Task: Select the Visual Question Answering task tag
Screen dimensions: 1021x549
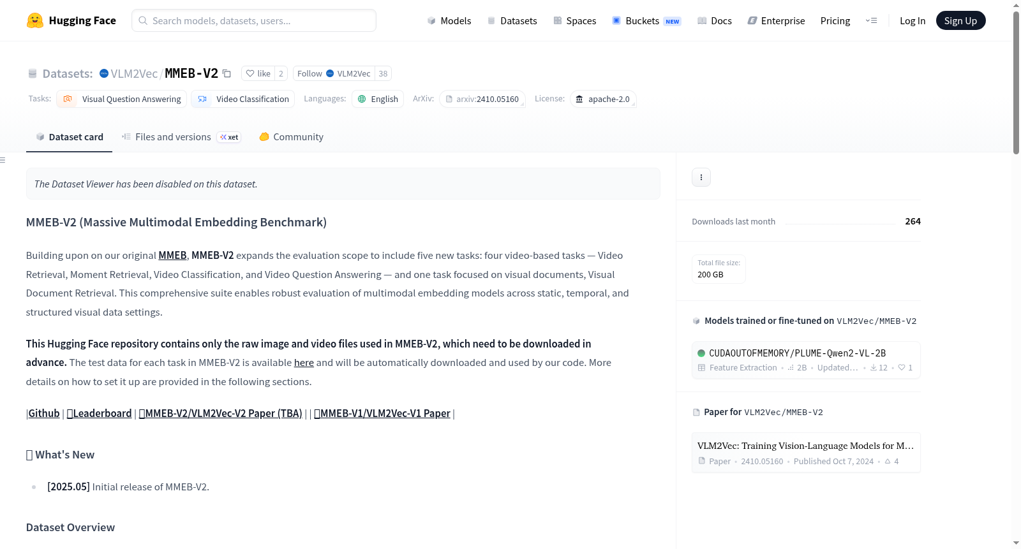Action: [122, 99]
